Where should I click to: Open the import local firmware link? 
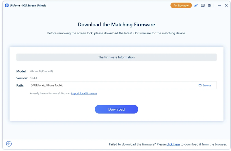tap(84, 93)
